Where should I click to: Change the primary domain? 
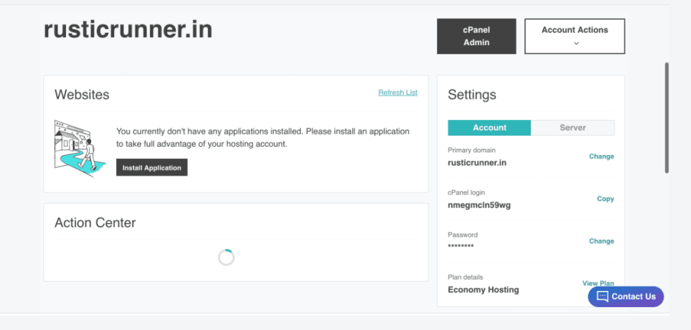coord(601,156)
